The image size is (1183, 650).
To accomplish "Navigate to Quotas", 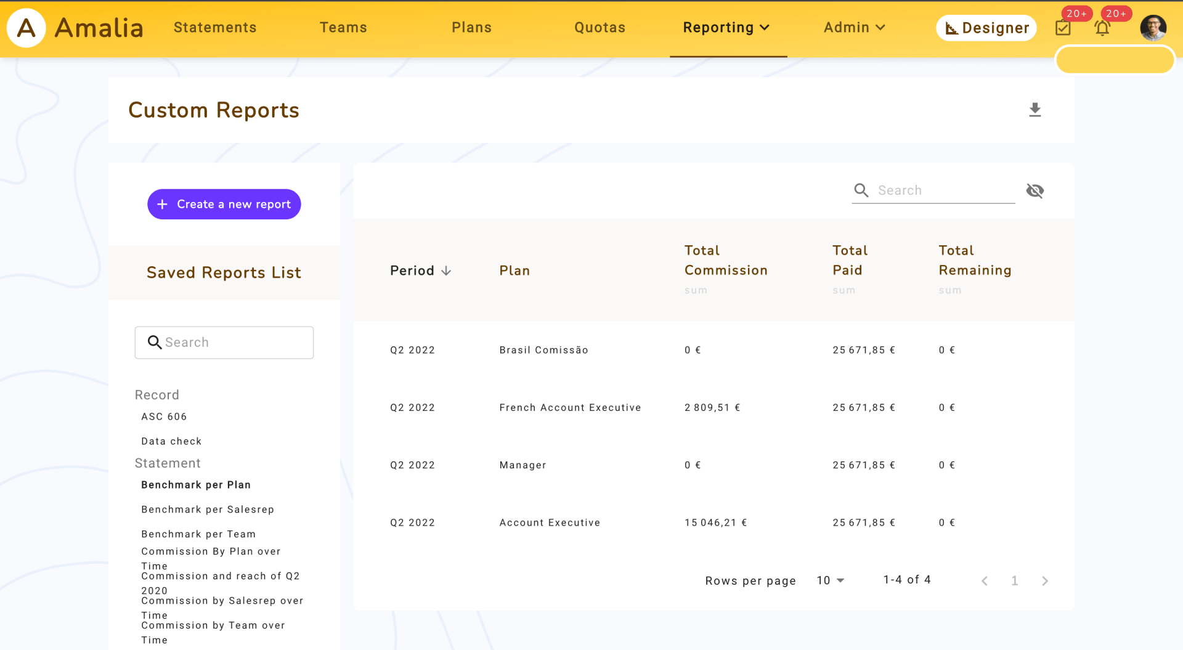I will pos(600,28).
